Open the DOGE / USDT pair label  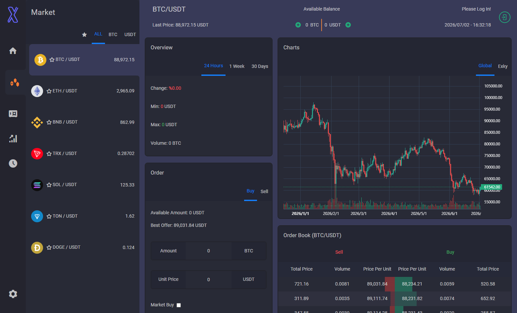tap(67, 247)
